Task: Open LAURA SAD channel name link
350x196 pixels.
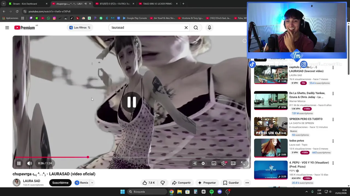Action: (x=31, y=181)
